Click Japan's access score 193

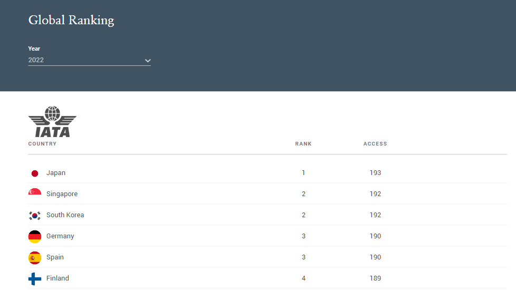point(375,172)
